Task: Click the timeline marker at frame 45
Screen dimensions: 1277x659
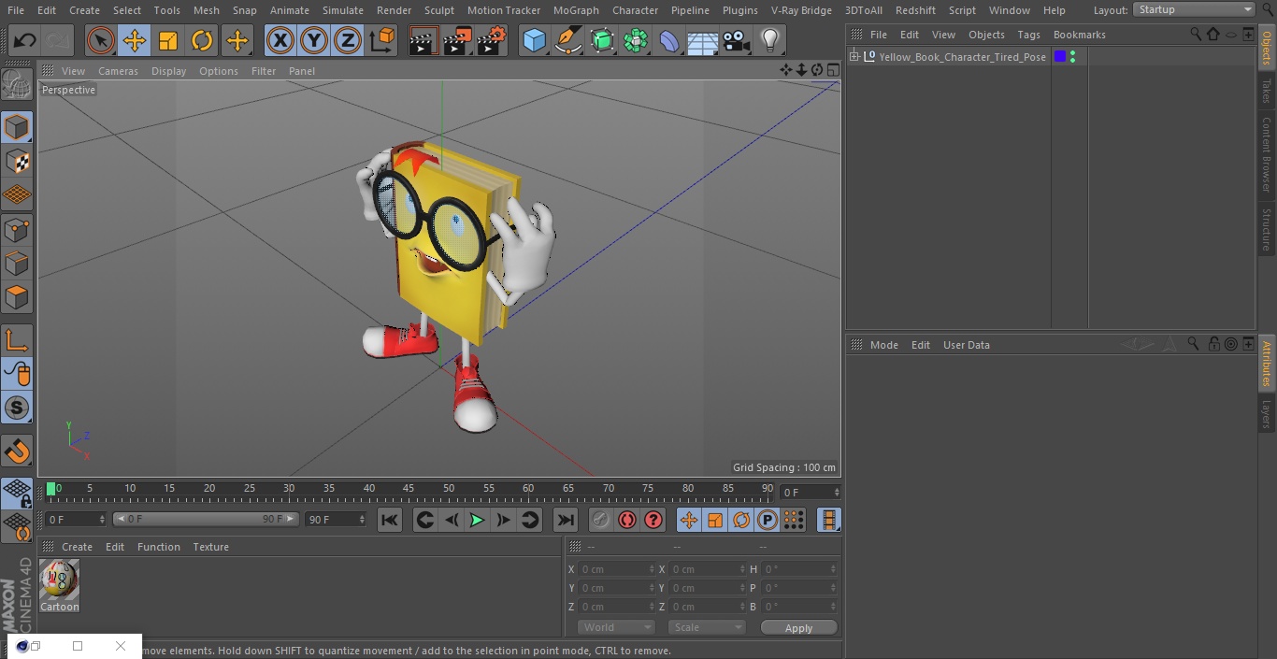Action: (x=409, y=489)
